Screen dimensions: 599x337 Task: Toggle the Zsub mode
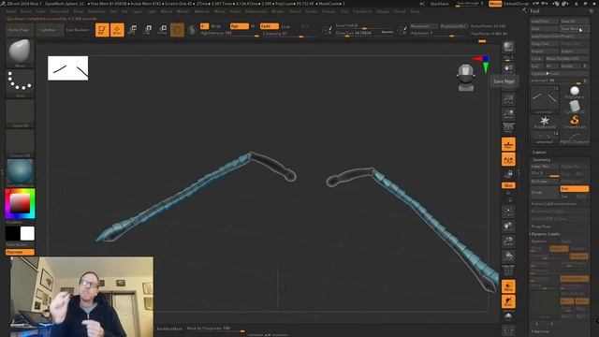[285, 26]
